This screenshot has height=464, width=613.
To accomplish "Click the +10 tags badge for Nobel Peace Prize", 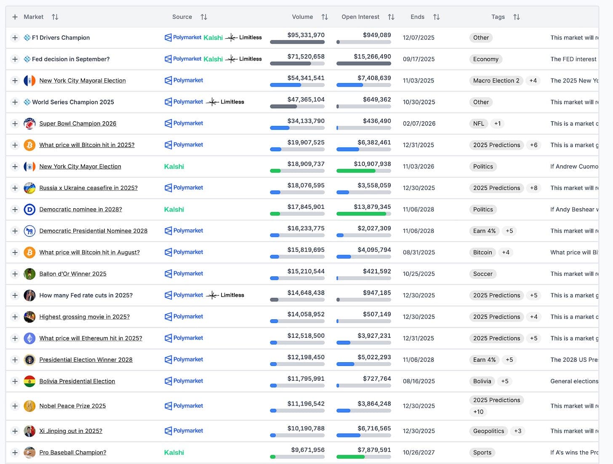I will pos(478,412).
